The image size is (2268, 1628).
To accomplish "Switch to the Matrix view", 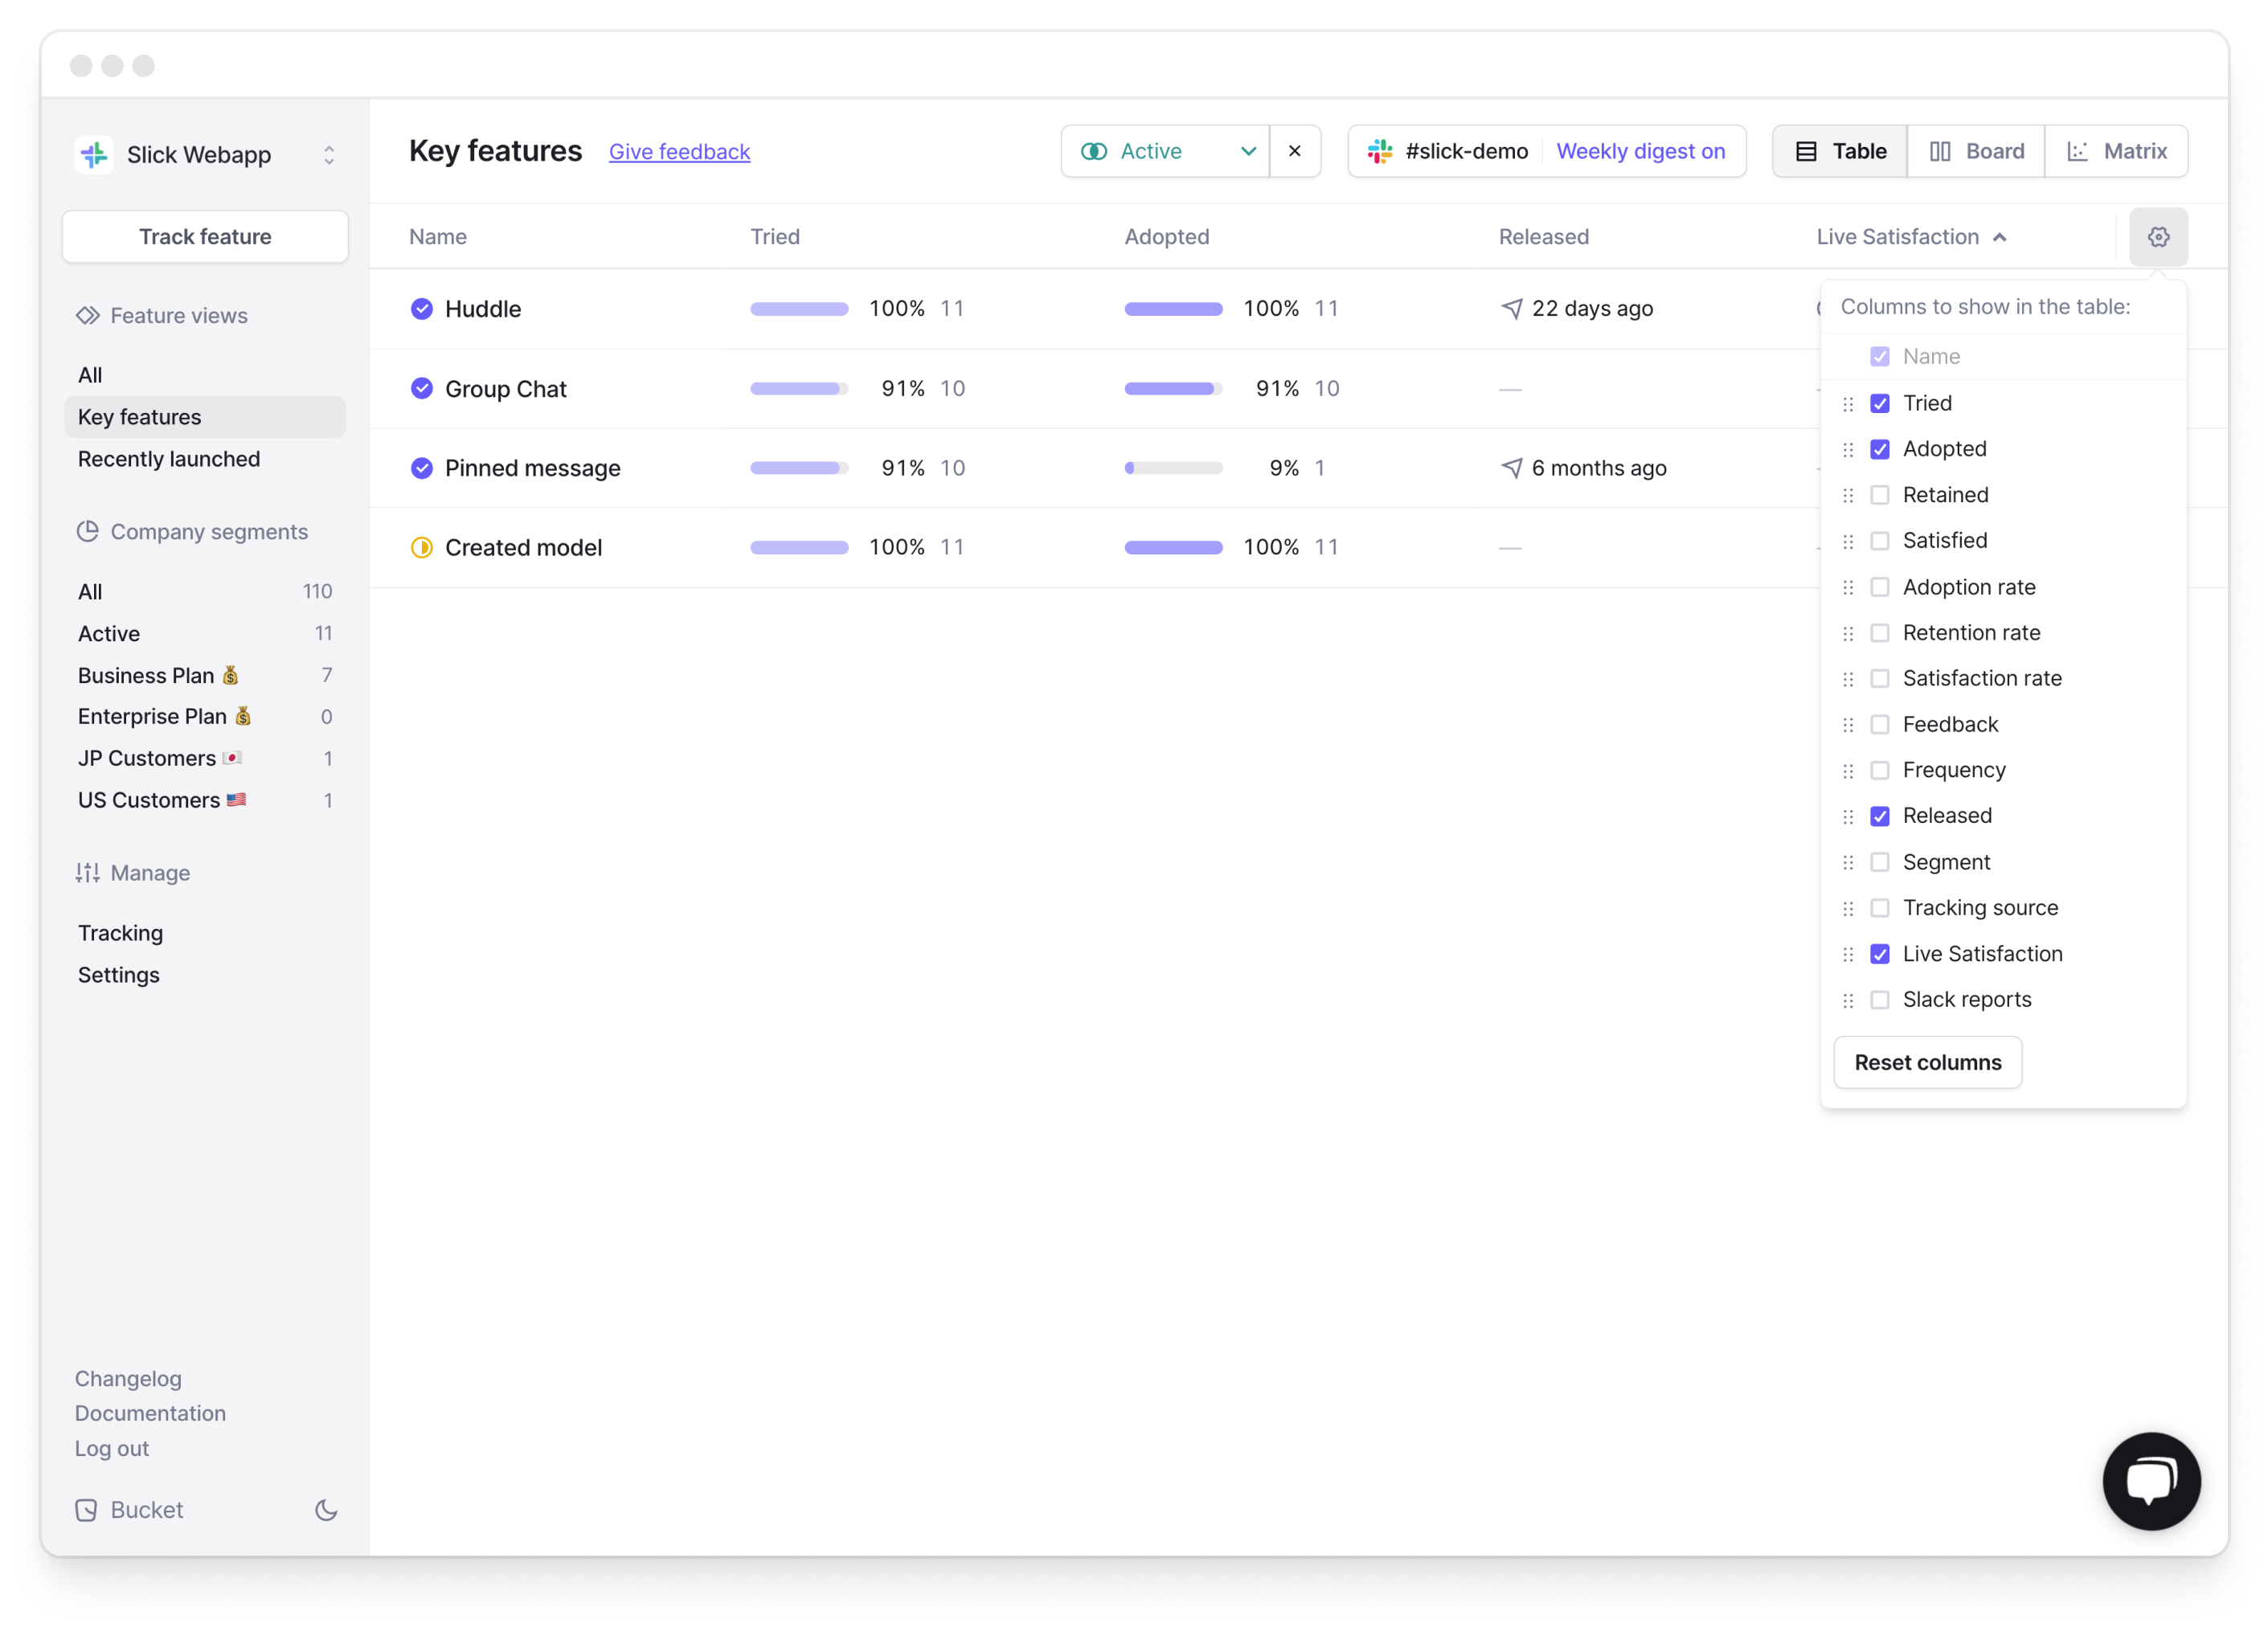I will (x=2117, y=151).
